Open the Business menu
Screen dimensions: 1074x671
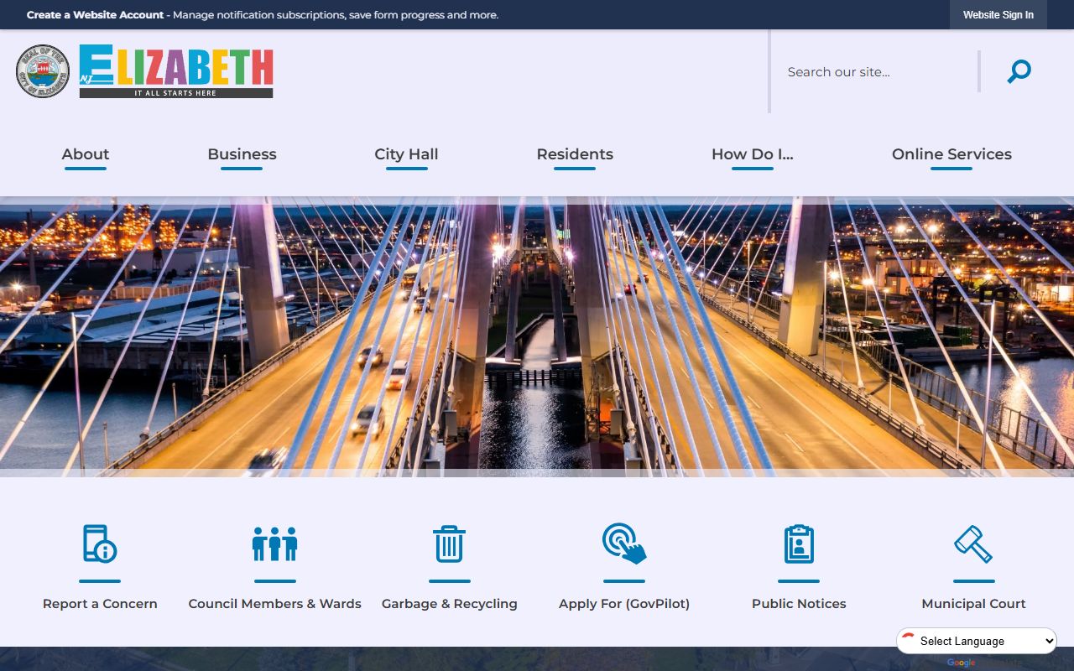[242, 154]
